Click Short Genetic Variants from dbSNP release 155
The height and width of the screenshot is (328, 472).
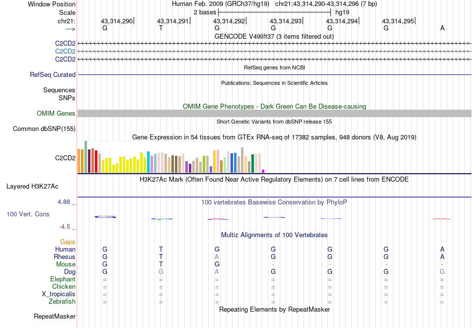point(274,122)
